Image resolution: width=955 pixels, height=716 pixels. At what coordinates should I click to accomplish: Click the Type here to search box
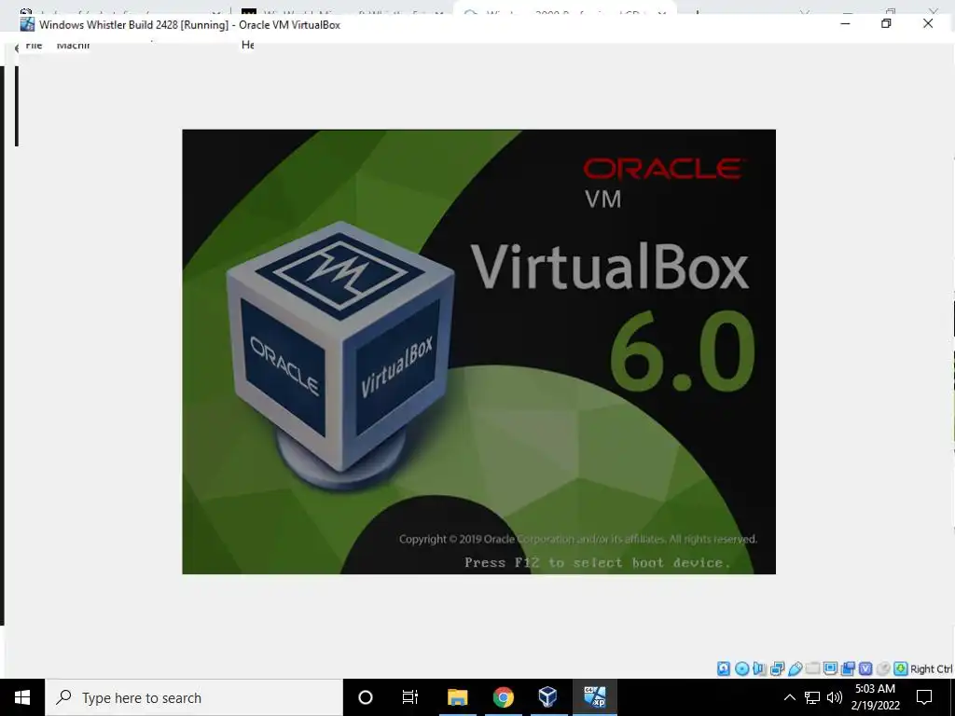pyautogui.click(x=194, y=697)
